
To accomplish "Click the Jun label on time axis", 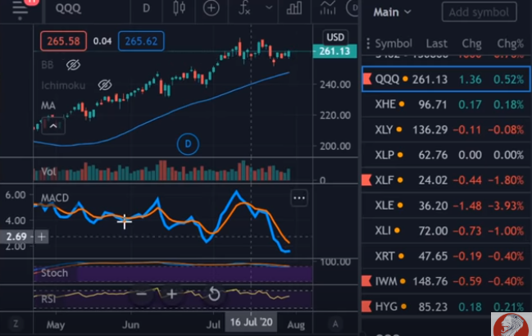I will (131, 325).
